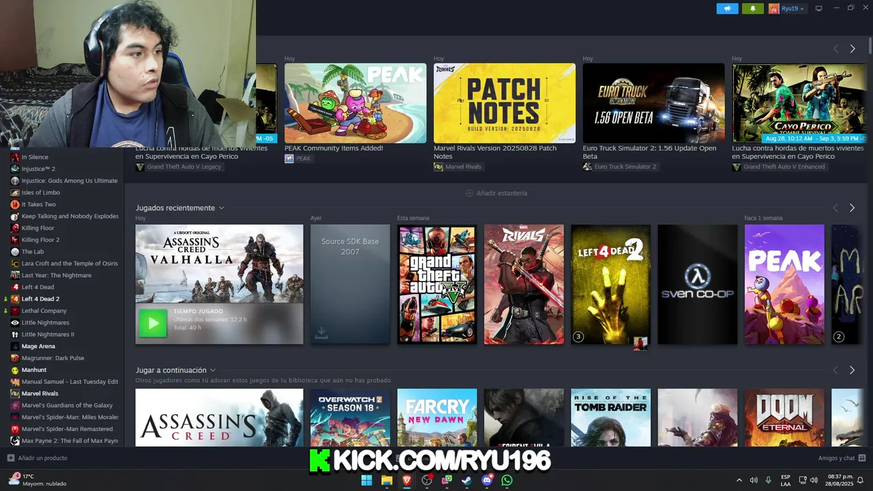This screenshot has height=491, width=873.
Task: Click the Ryu19 profile avatar
Action: coord(773,8)
